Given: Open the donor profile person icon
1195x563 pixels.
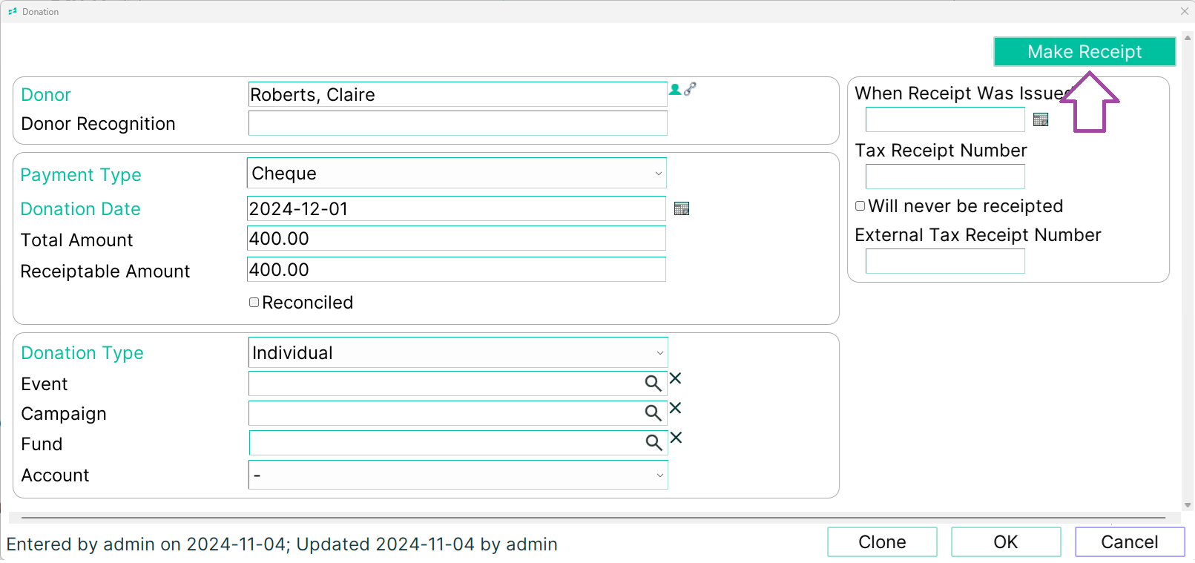Looking at the screenshot, I should click(675, 89).
